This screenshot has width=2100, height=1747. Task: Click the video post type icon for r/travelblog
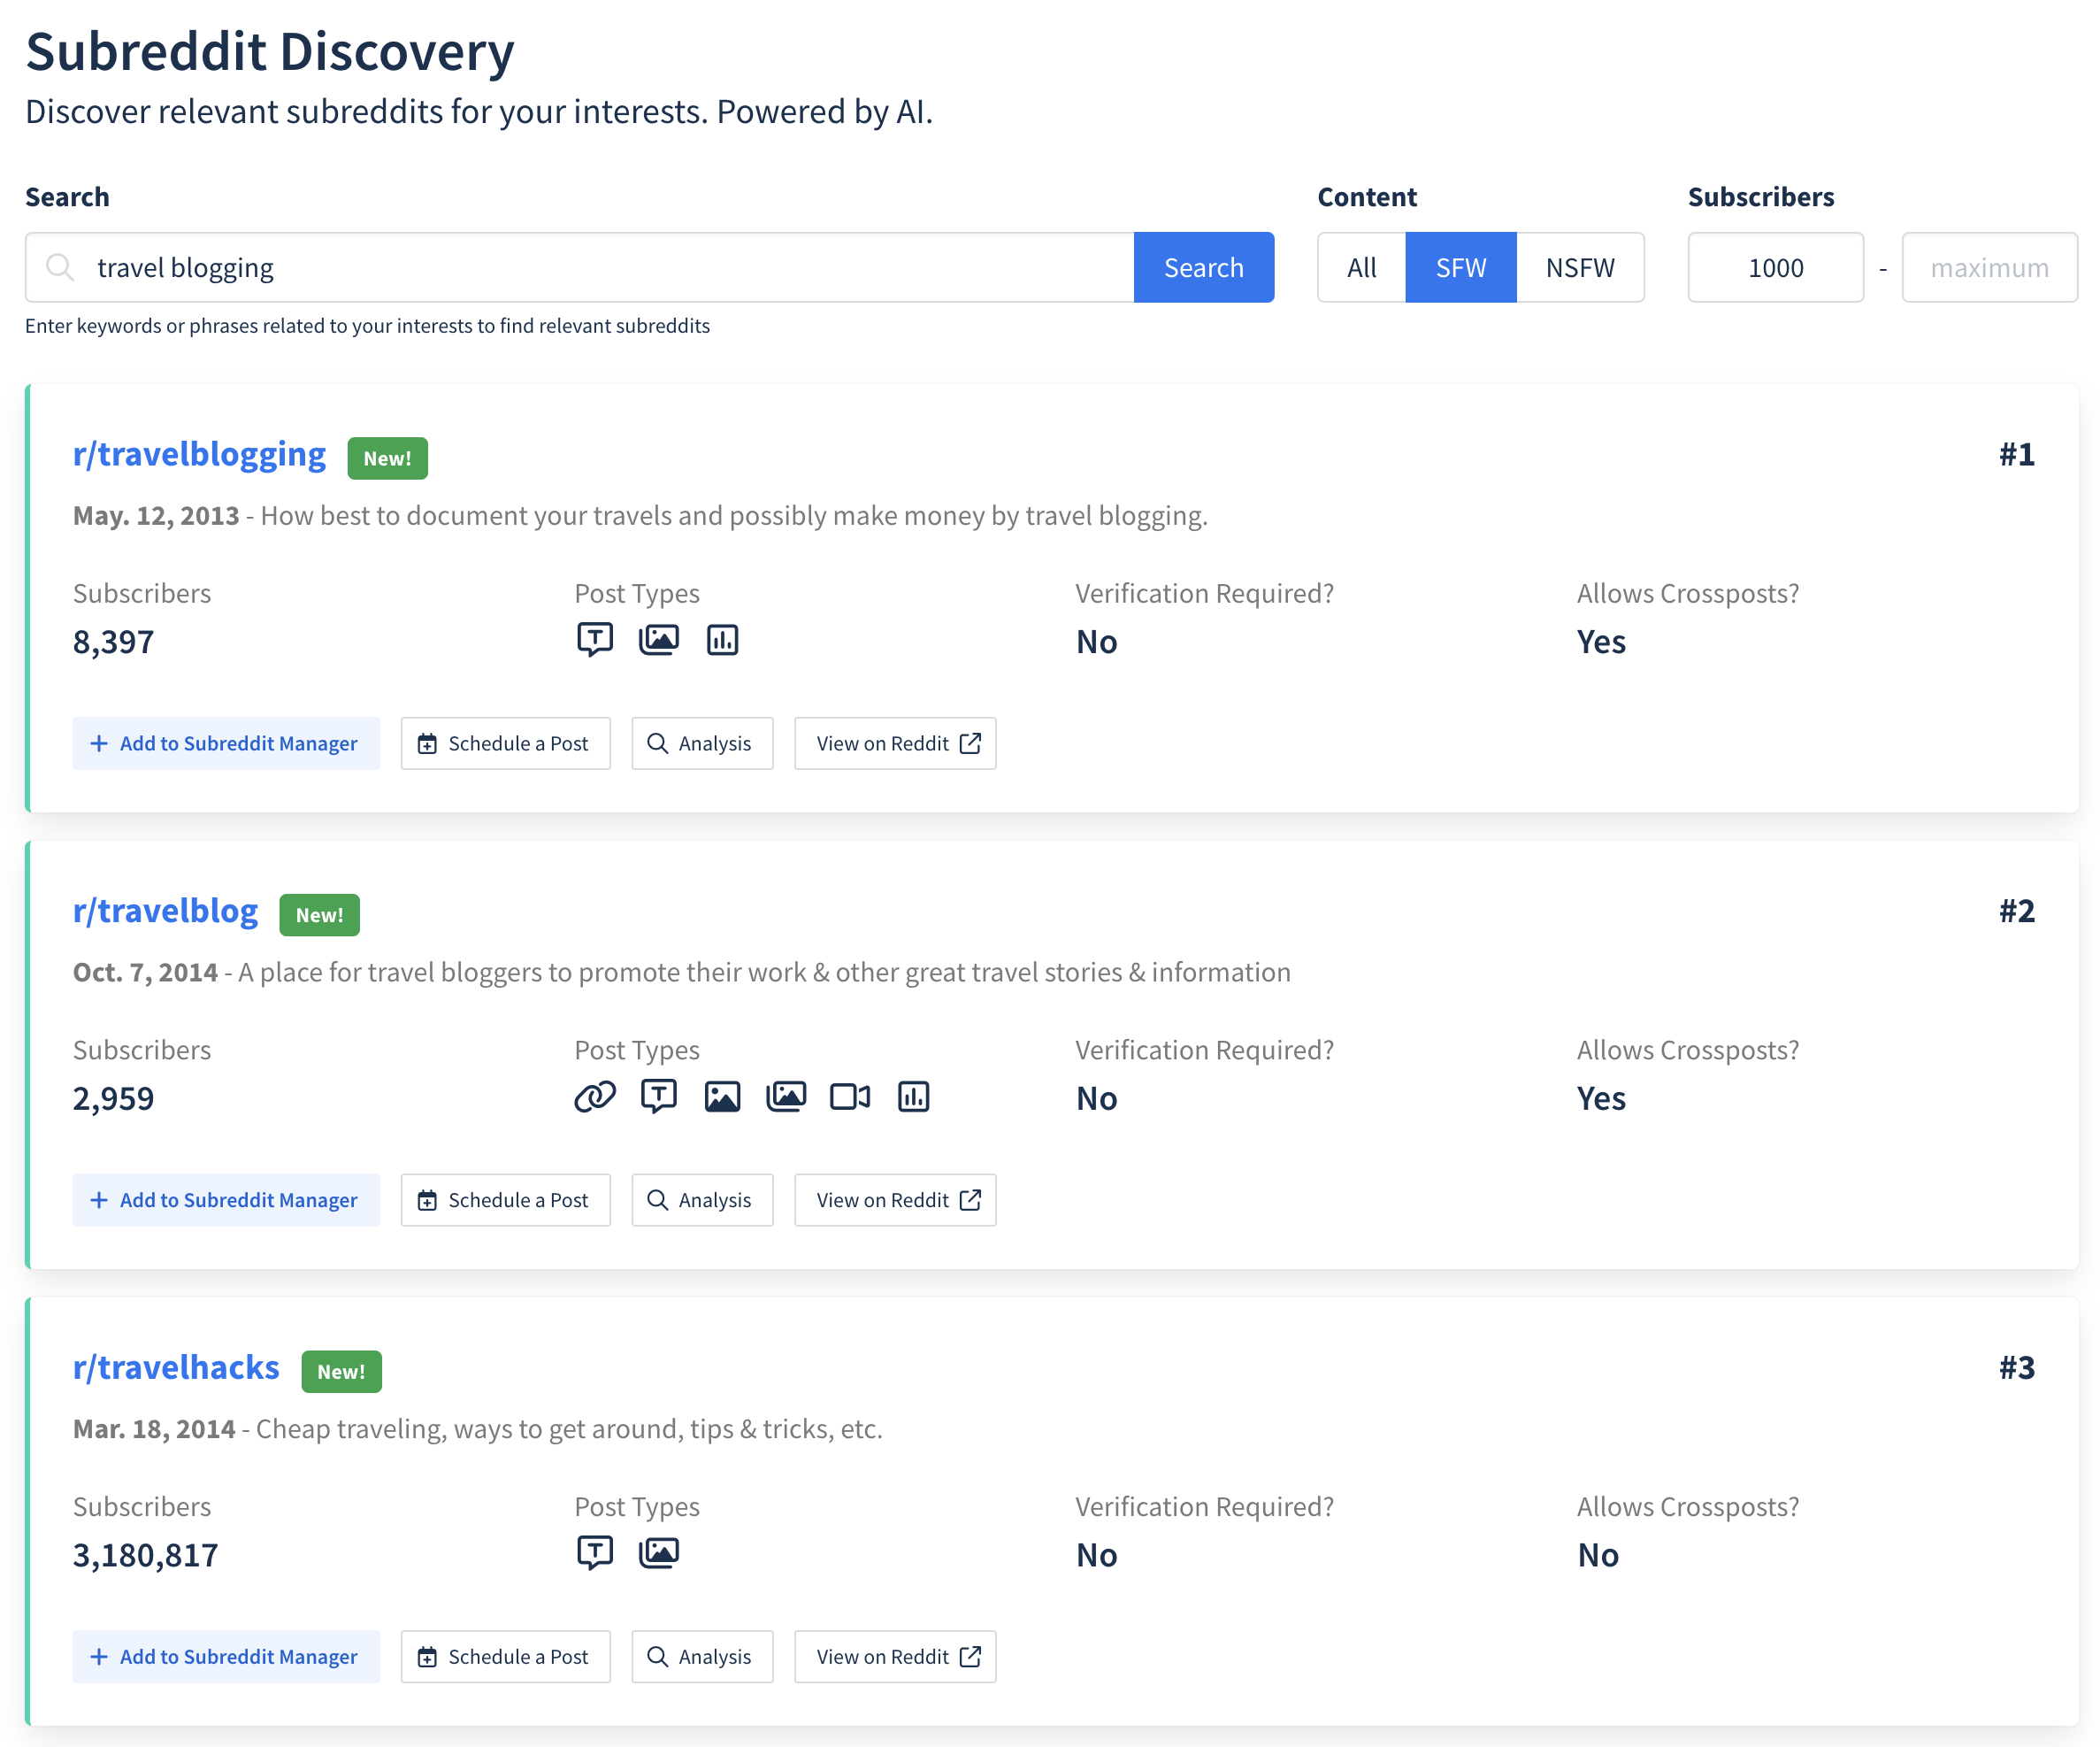coord(850,1097)
